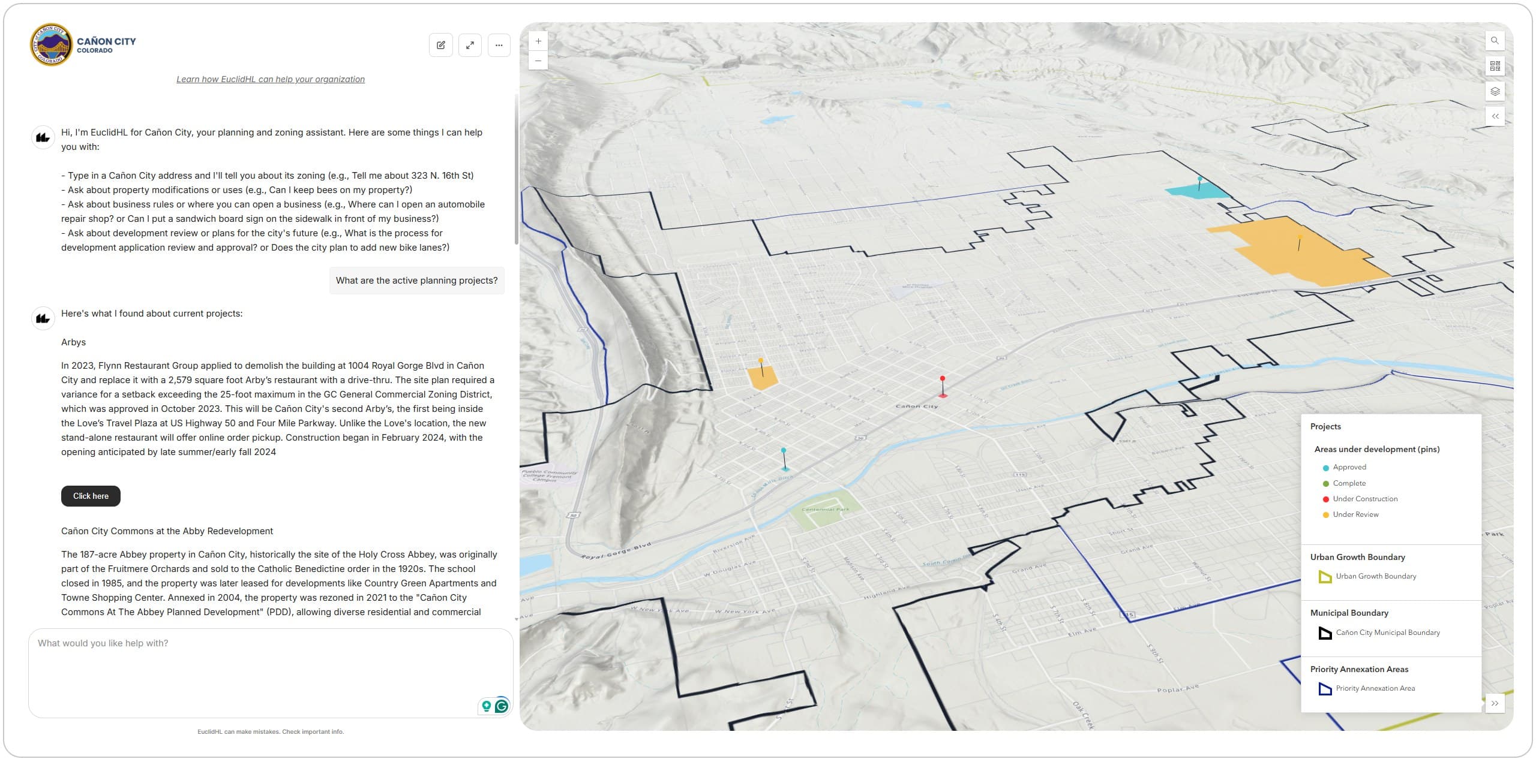Screen dimensions: 1536x762
Task: Click the Cañon City label on the map
Action: 916,406
